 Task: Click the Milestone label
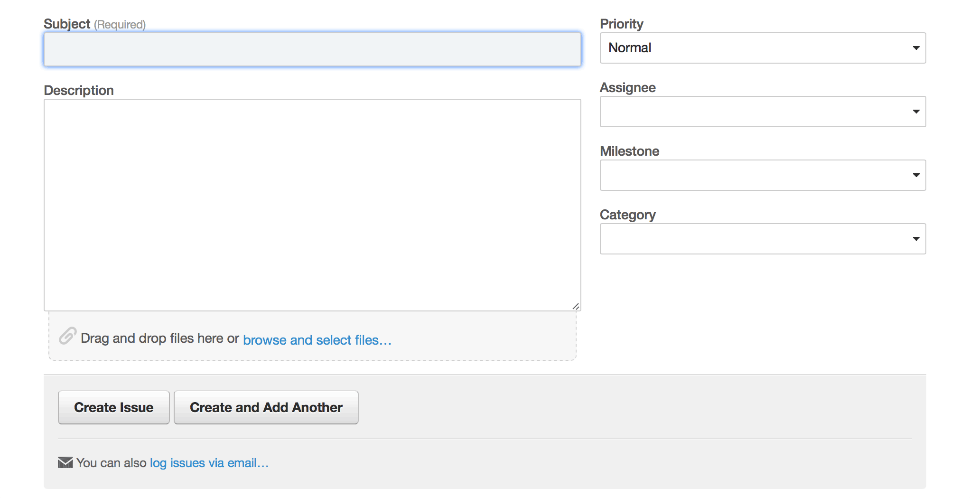point(630,151)
